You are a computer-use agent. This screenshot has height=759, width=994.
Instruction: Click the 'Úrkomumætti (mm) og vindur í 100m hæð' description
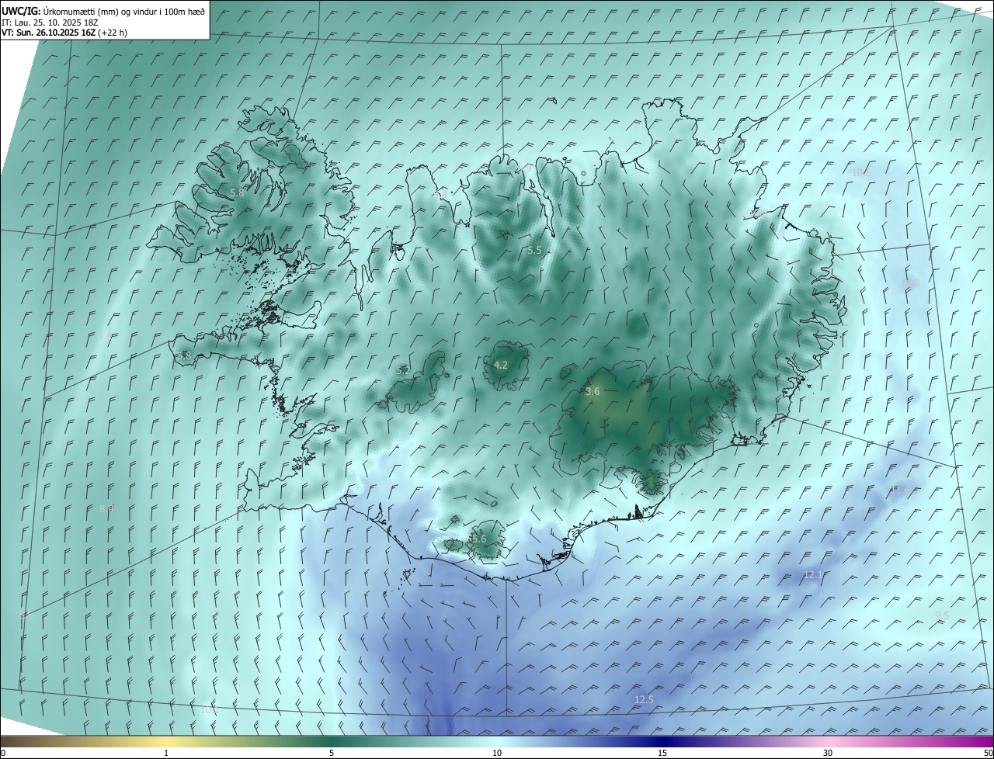pyautogui.click(x=124, y=11)
